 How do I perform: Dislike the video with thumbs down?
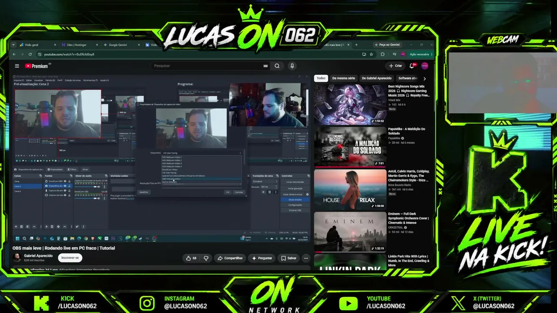206,258
